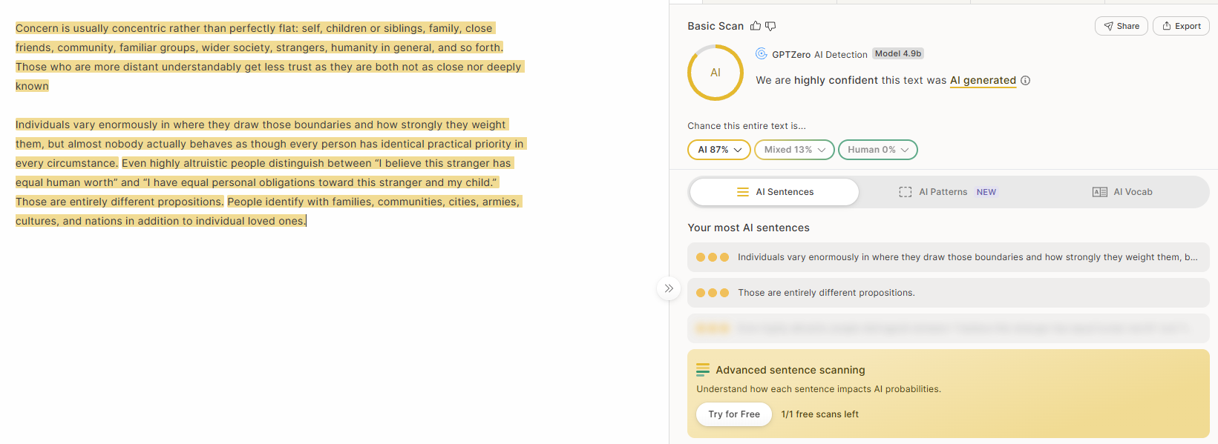Image resolution: width=1218 pixels, height=444 pixels.
Task: Click the Advanced sentence scanning lines icon
Action: tap(703, 369)
